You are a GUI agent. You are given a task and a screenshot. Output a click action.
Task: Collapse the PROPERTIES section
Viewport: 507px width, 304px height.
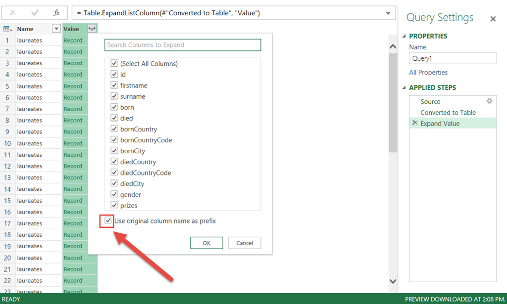coord(404,36)
